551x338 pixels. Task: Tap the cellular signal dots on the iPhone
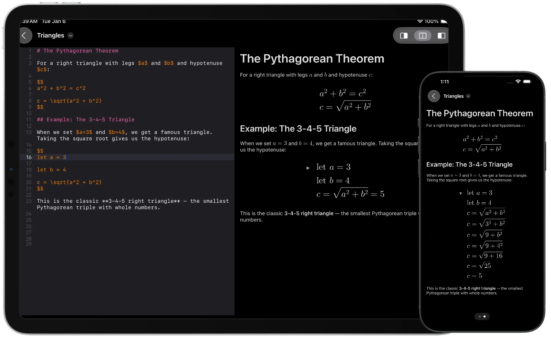[510, 83]
